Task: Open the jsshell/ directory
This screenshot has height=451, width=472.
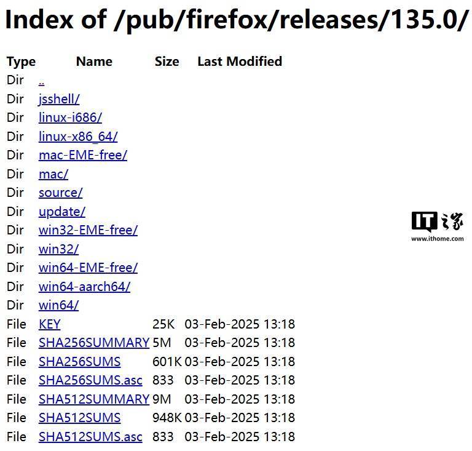Action: point(59,99)
